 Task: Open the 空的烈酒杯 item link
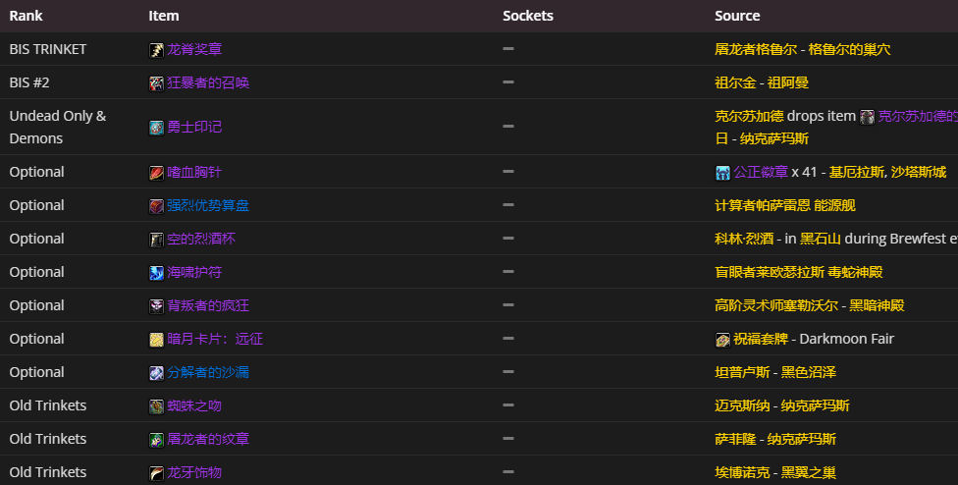tap(201, 239)
